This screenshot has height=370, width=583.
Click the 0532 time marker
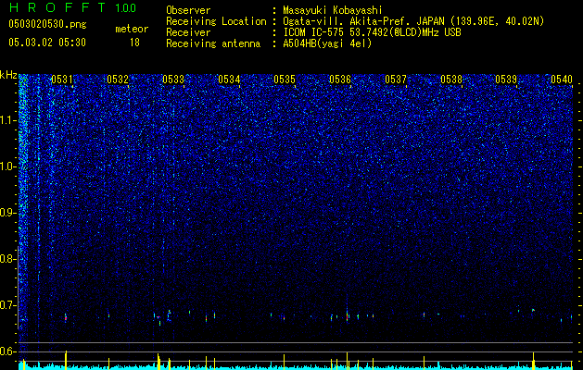coord(118,80)
